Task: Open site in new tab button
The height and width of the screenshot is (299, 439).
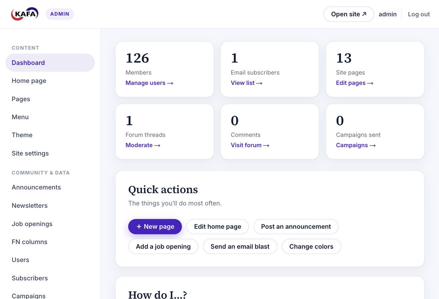Action: tap(349, 14)
